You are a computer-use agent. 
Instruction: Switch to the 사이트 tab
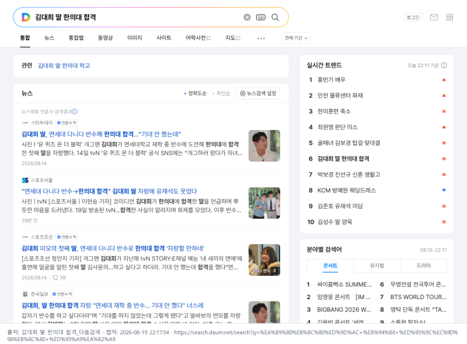(164, 38)
